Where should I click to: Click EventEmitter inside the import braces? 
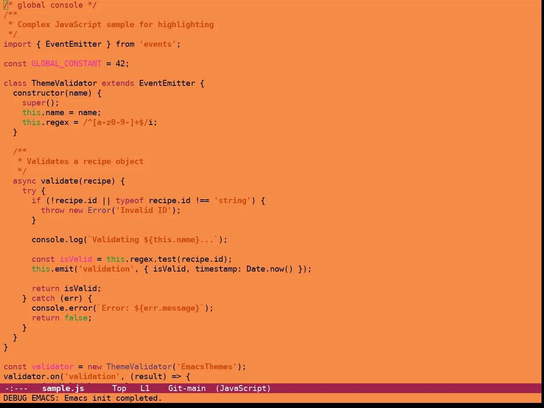click(x=74, y=44)
